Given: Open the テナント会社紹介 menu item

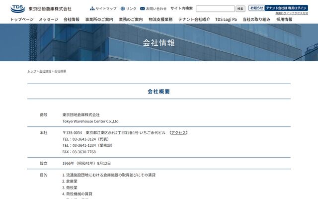Looking at the screenshot, I should coord(194,19).
